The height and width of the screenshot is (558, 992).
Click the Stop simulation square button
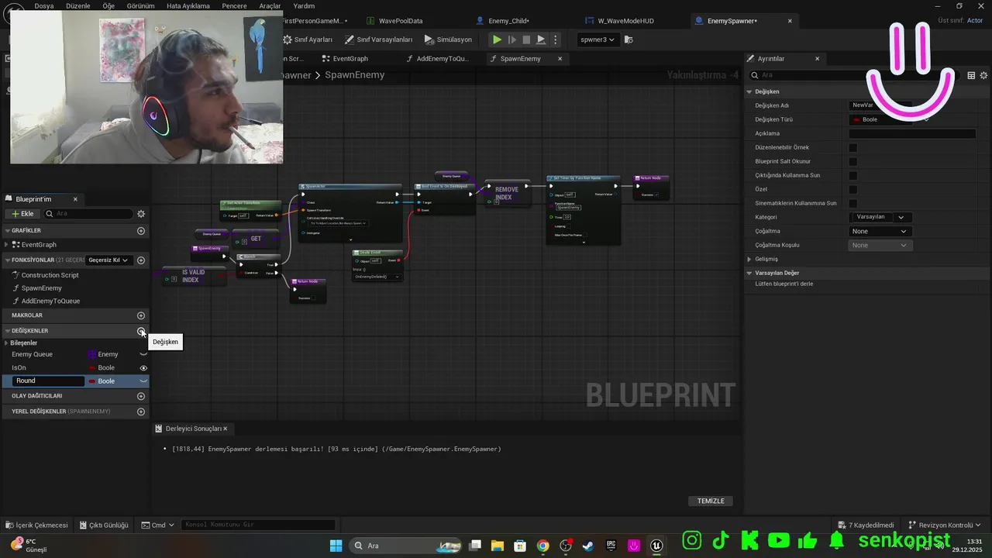coord(526,40)
